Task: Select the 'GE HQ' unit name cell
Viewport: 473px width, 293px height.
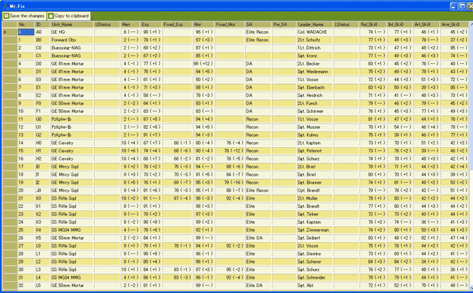Action: coord(72,32)
